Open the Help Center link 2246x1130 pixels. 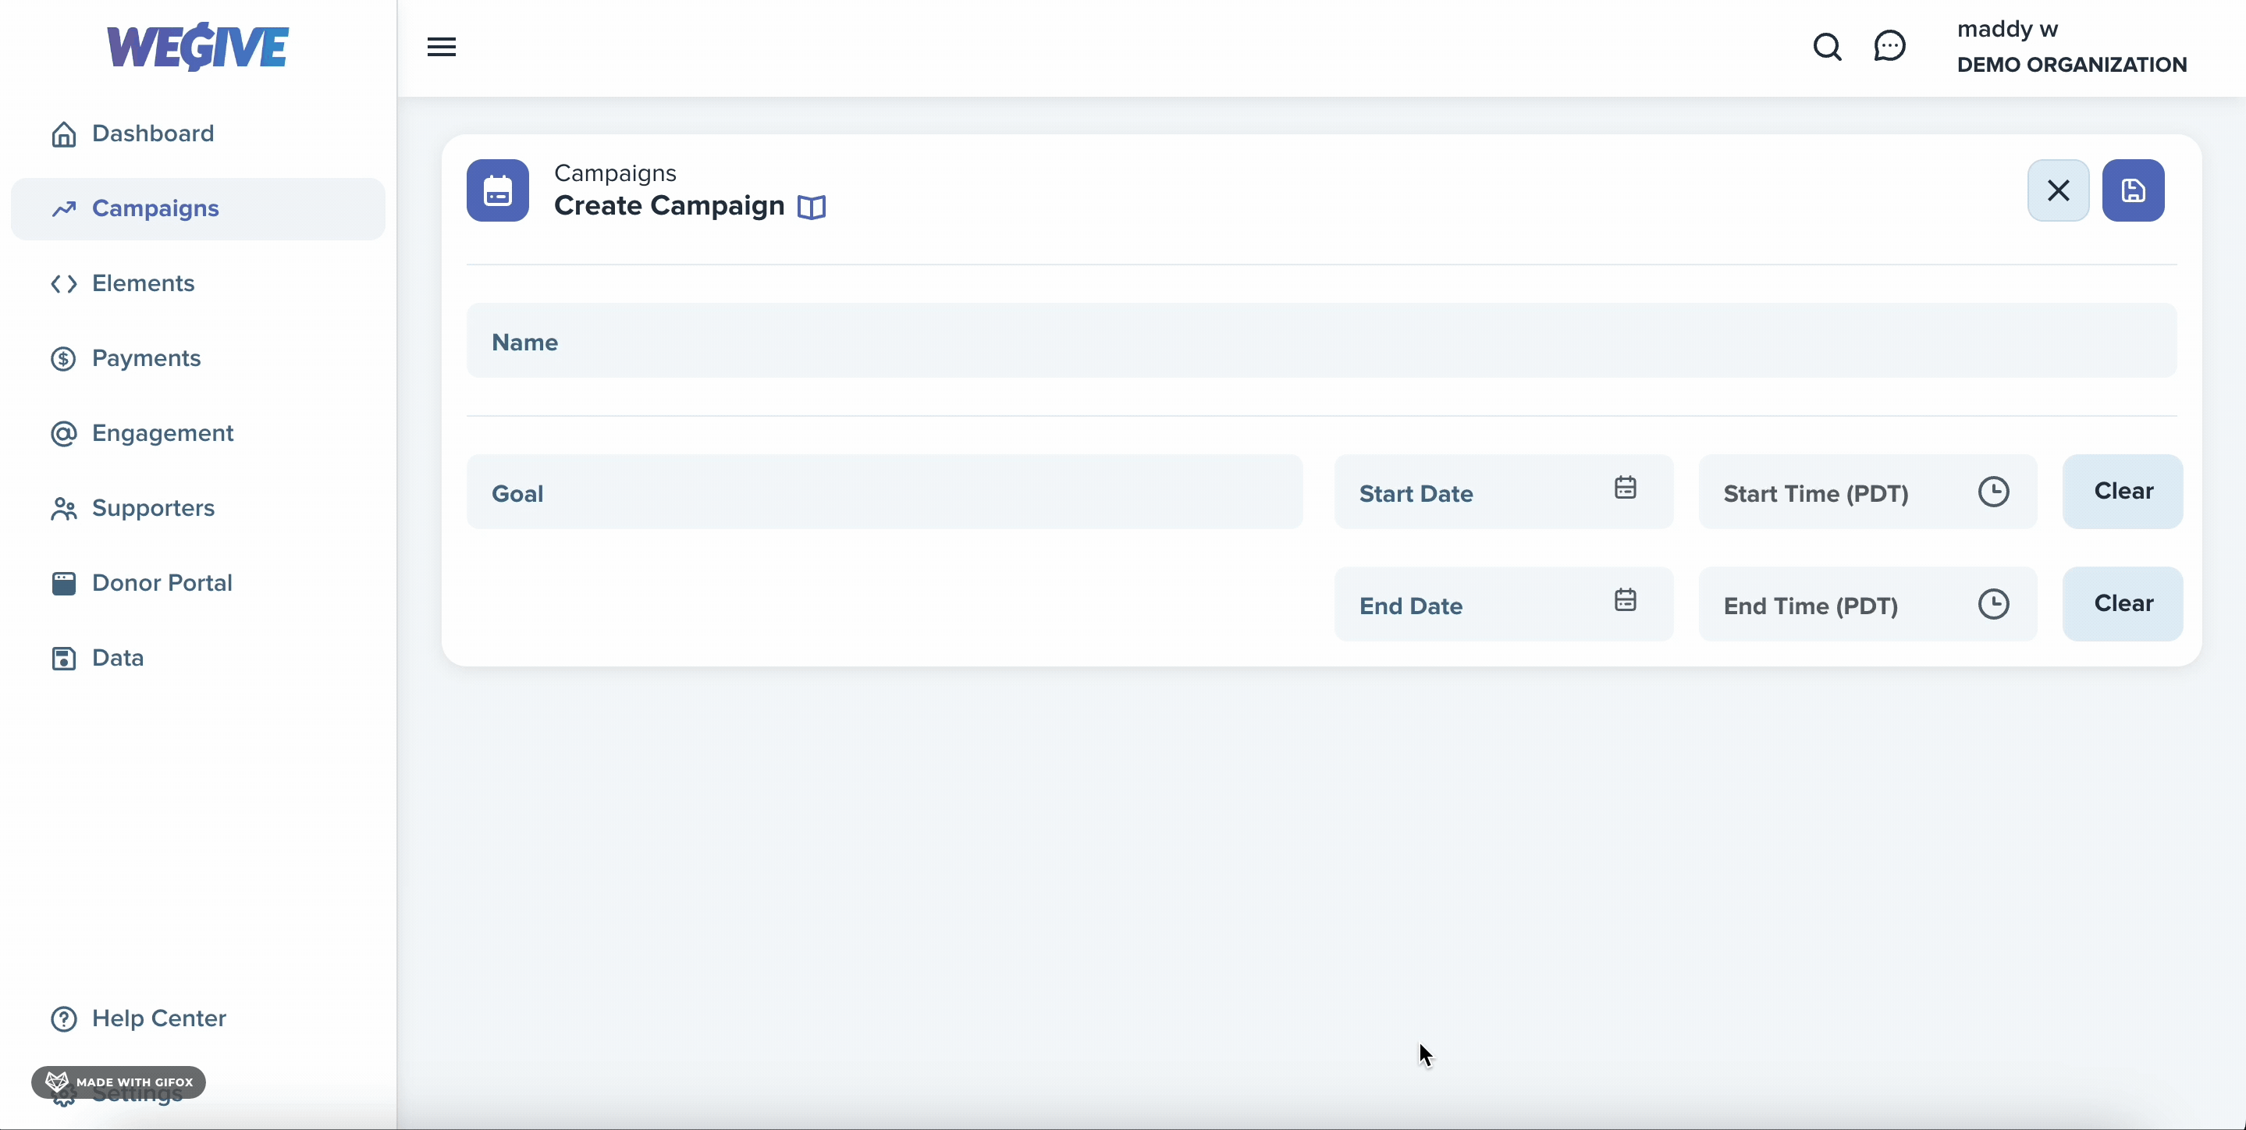(x=158, y=1018)
